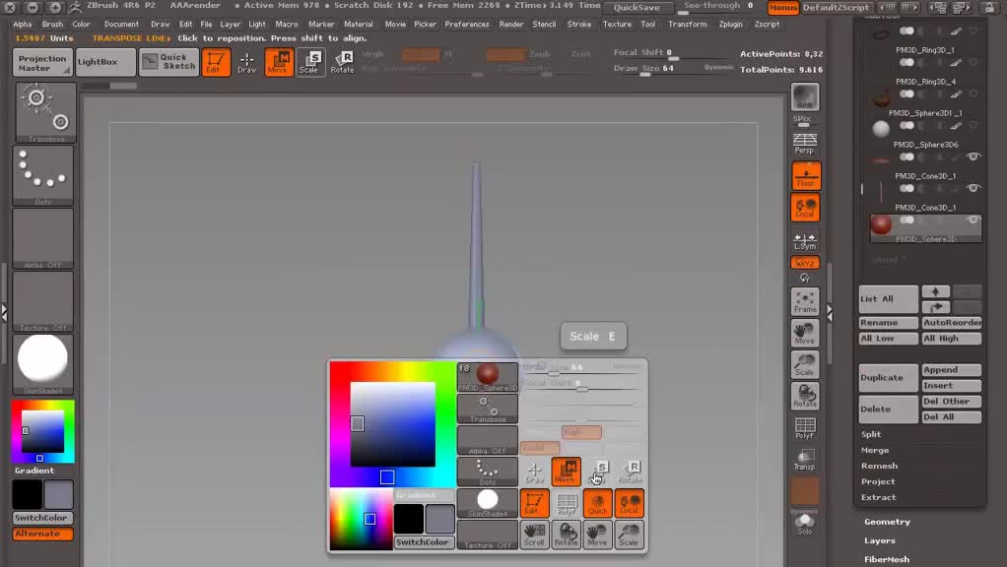Click the Scroll icon in popup palette

tap(534, 535)
